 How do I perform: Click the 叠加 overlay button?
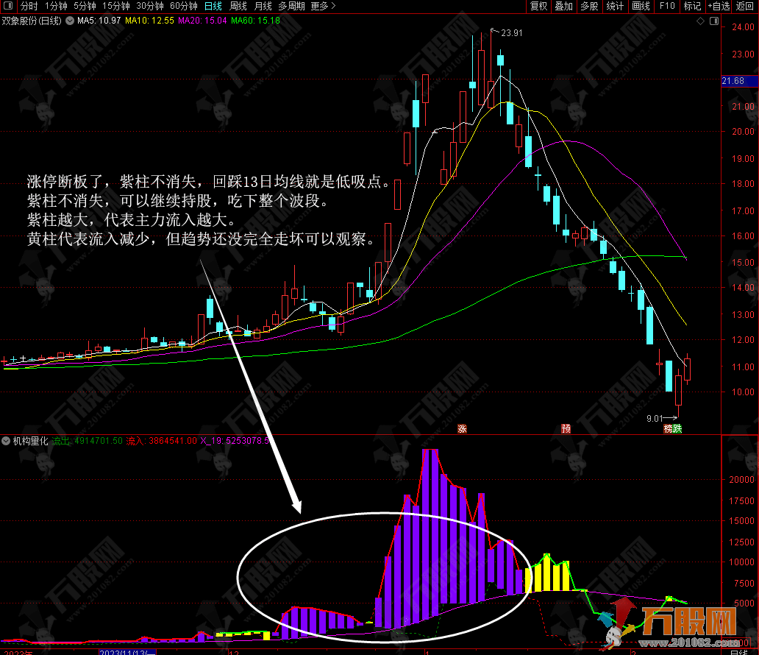click(x=564, y=6)
